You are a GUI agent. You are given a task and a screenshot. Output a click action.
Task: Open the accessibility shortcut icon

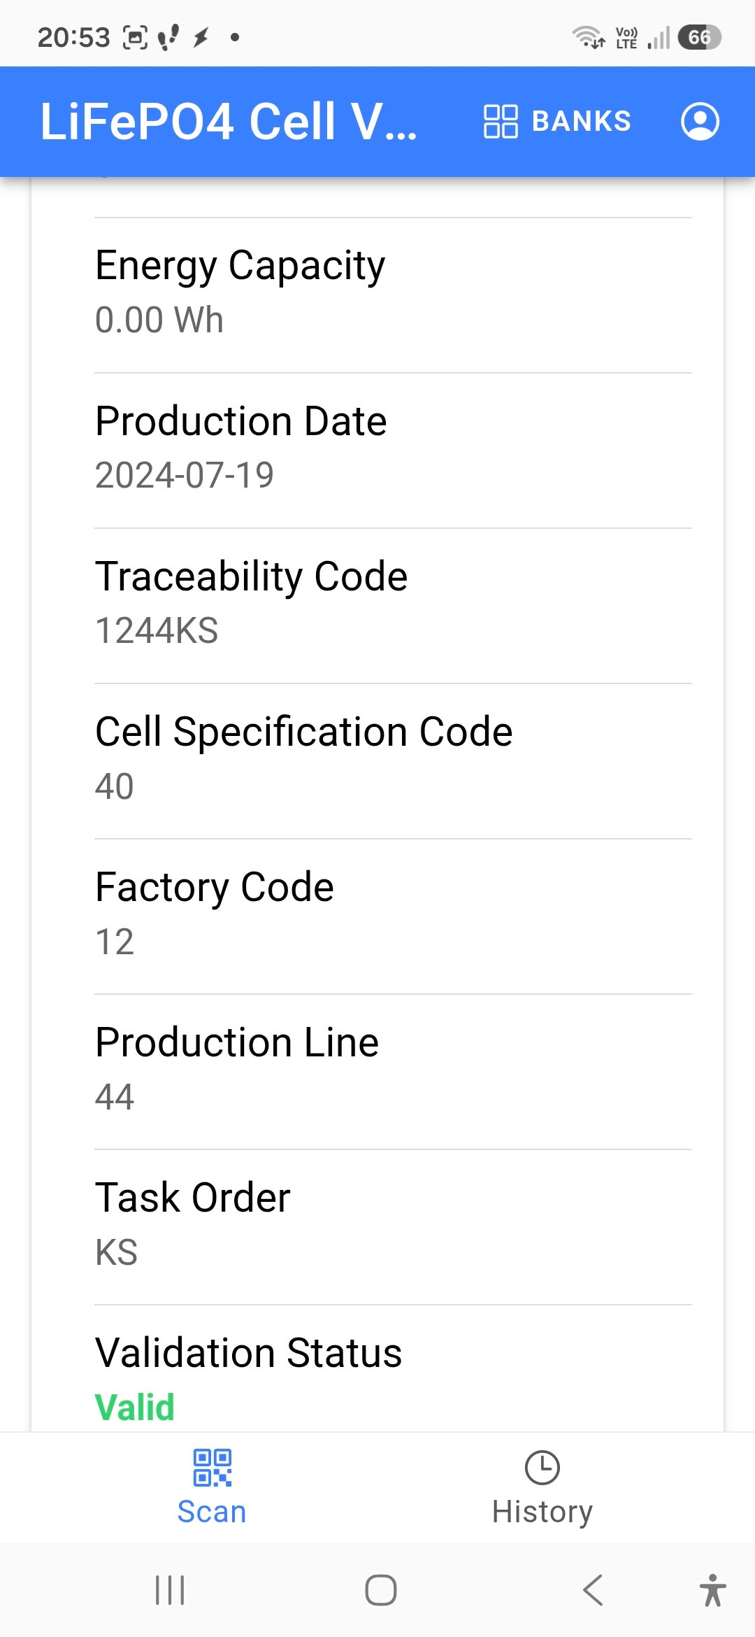click(x=712, y=1590)
